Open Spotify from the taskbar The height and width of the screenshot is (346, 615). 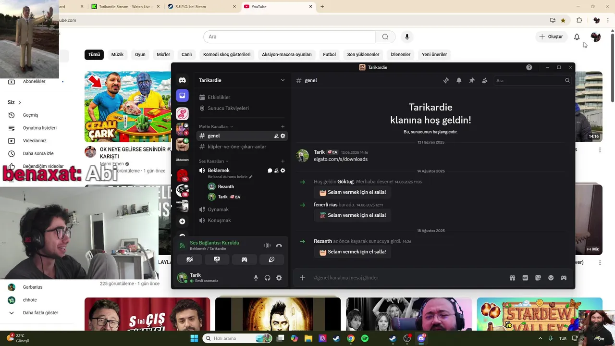[x=365, y=338]
